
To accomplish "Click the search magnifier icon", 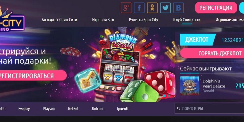I will click(179, 108).
